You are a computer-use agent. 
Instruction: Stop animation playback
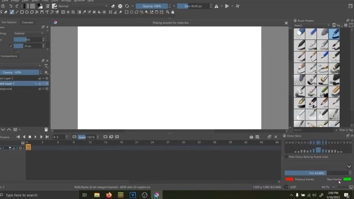tap(30, 137)
